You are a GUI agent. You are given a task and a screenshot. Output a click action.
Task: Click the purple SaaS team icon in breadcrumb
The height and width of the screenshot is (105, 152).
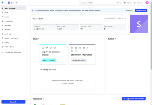9,3
